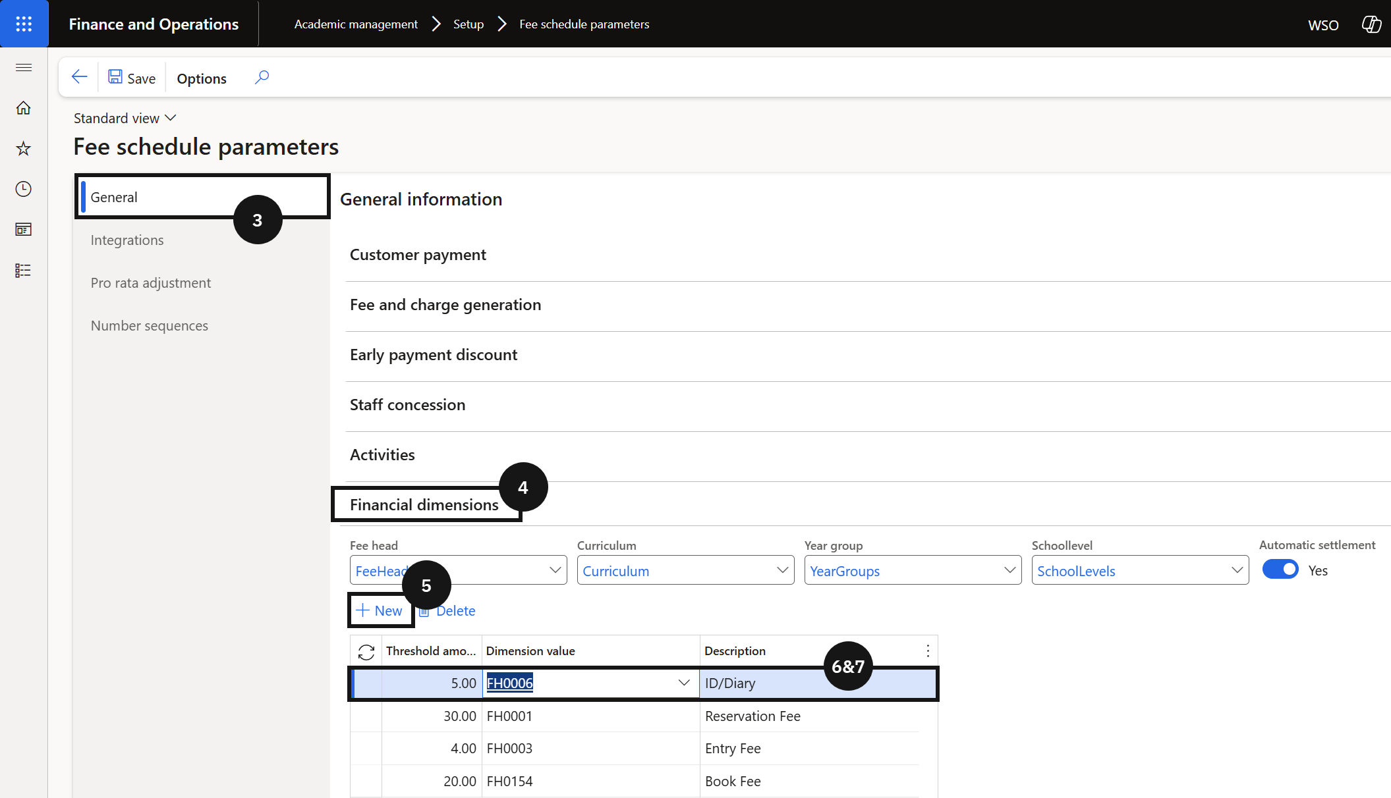Open Favorites star in the sidebar

(x=24, y=148)
